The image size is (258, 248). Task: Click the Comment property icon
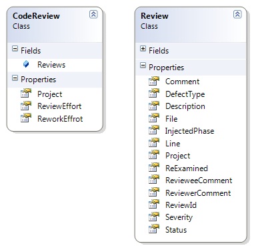[x=154, y=81]
